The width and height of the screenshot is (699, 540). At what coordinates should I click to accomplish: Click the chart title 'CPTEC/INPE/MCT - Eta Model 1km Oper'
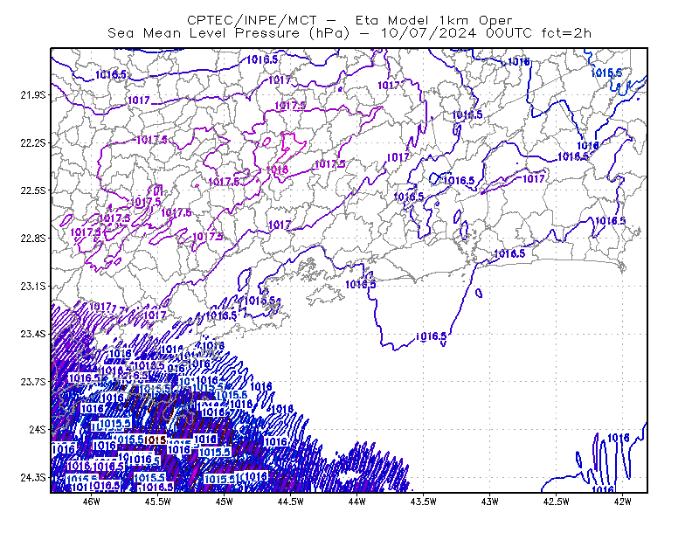tap(349, 20)
